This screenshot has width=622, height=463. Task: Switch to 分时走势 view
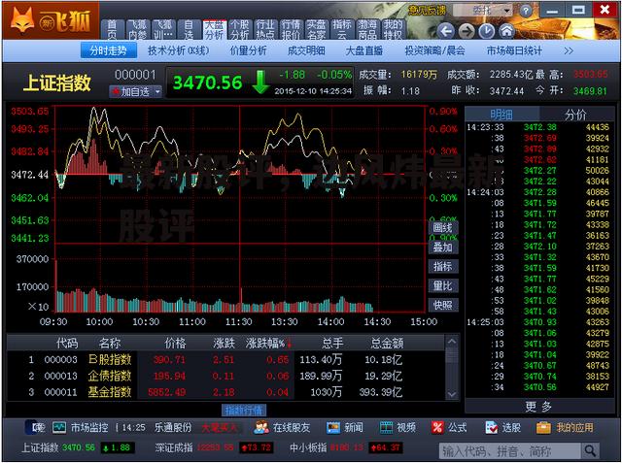click(x=108, y=50)
